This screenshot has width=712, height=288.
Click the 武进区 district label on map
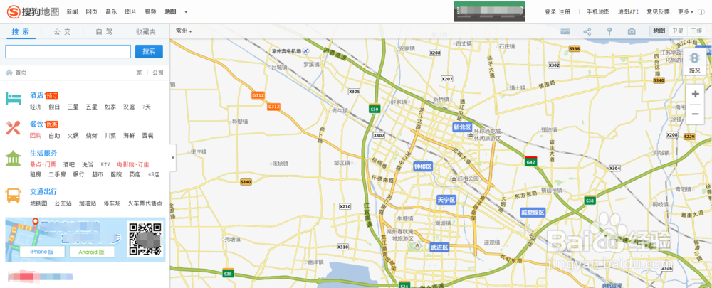pyautogui.click(x=439, y=247)
